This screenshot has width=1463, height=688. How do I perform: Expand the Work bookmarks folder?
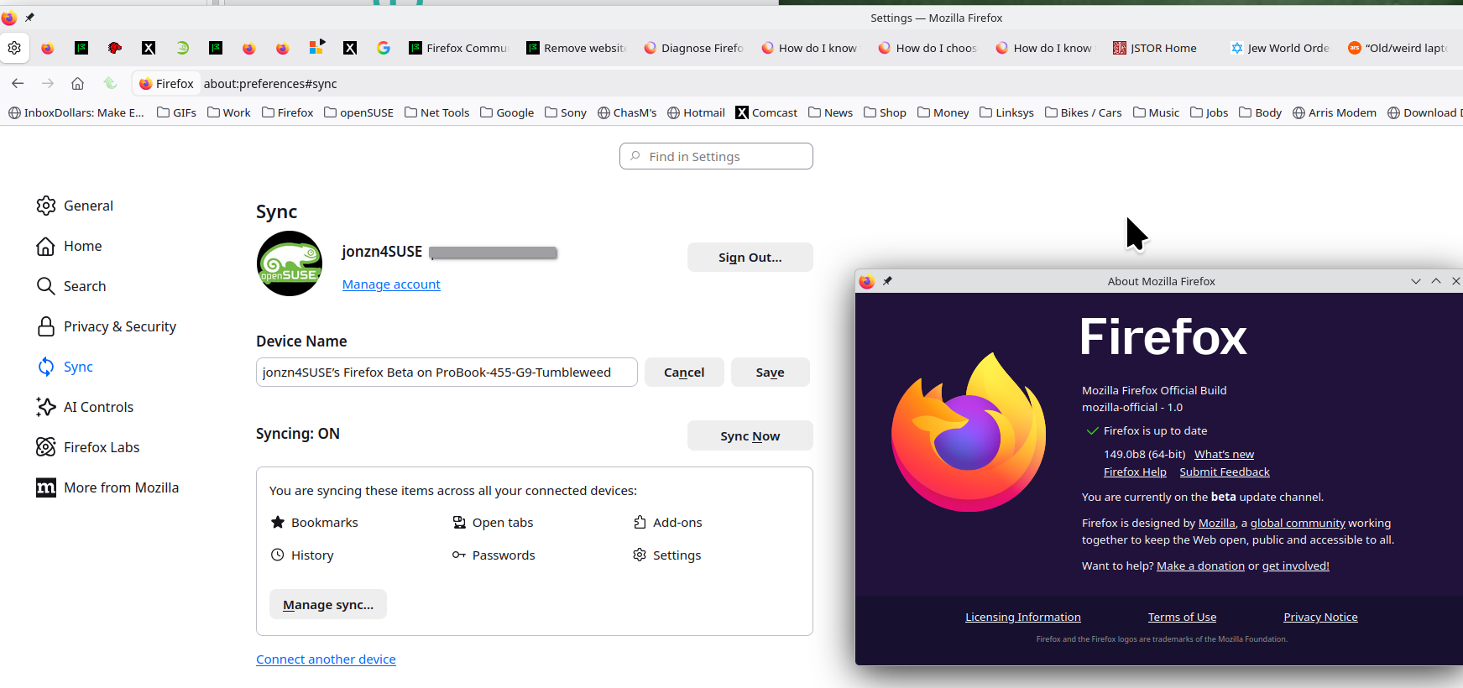[x=229, y=112]
